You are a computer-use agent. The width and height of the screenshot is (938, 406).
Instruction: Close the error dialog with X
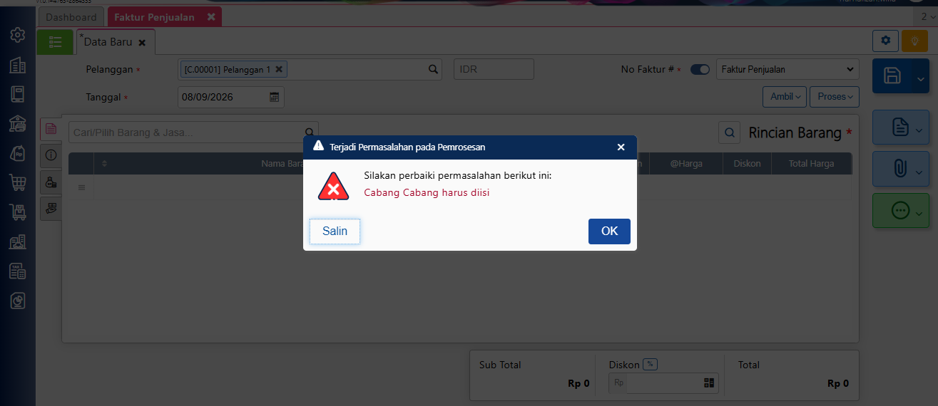(621, 147)
